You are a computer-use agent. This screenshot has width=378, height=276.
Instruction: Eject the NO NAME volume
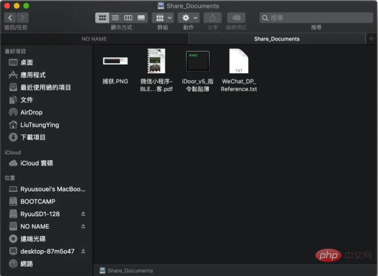pyautogui.click(x=83, y=226)
